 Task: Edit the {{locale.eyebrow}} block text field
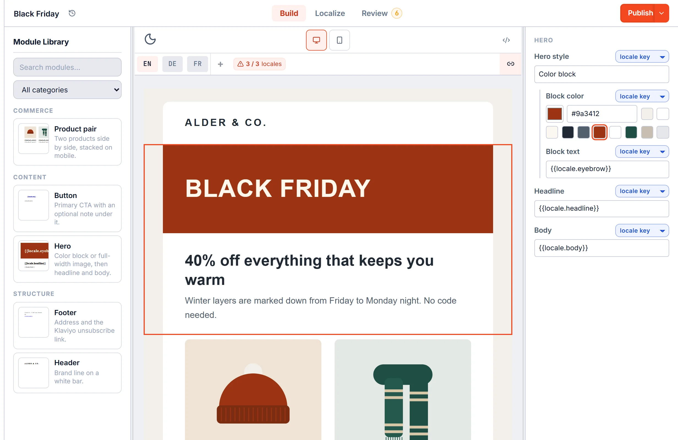click(607, 169)
